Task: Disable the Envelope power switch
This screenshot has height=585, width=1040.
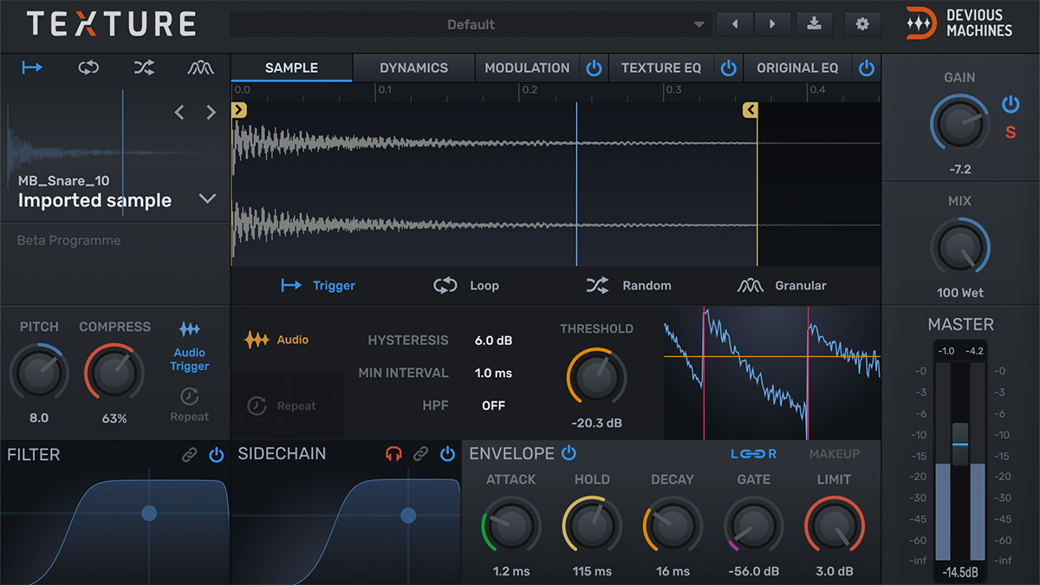Action: click(569, 453)
